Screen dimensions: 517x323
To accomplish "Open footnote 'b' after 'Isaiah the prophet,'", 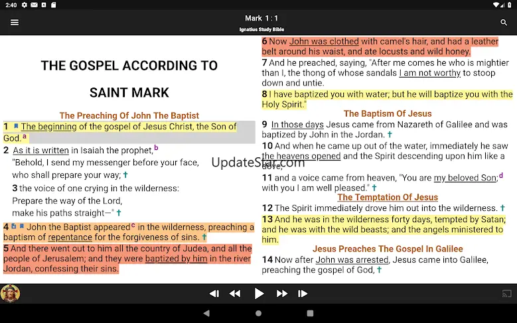I will pyautogui.click(x=156, y=148).
